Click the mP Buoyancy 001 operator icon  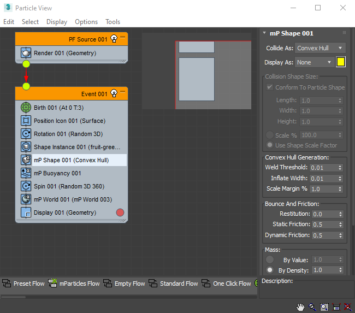coord(26,173)
